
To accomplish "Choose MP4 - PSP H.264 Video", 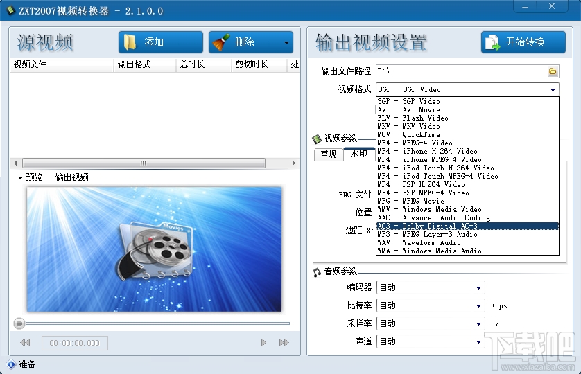I will [467, 184].
